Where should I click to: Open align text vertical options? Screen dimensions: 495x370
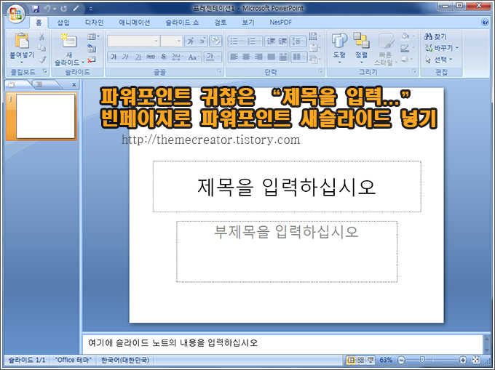click(x=314, y=48)
